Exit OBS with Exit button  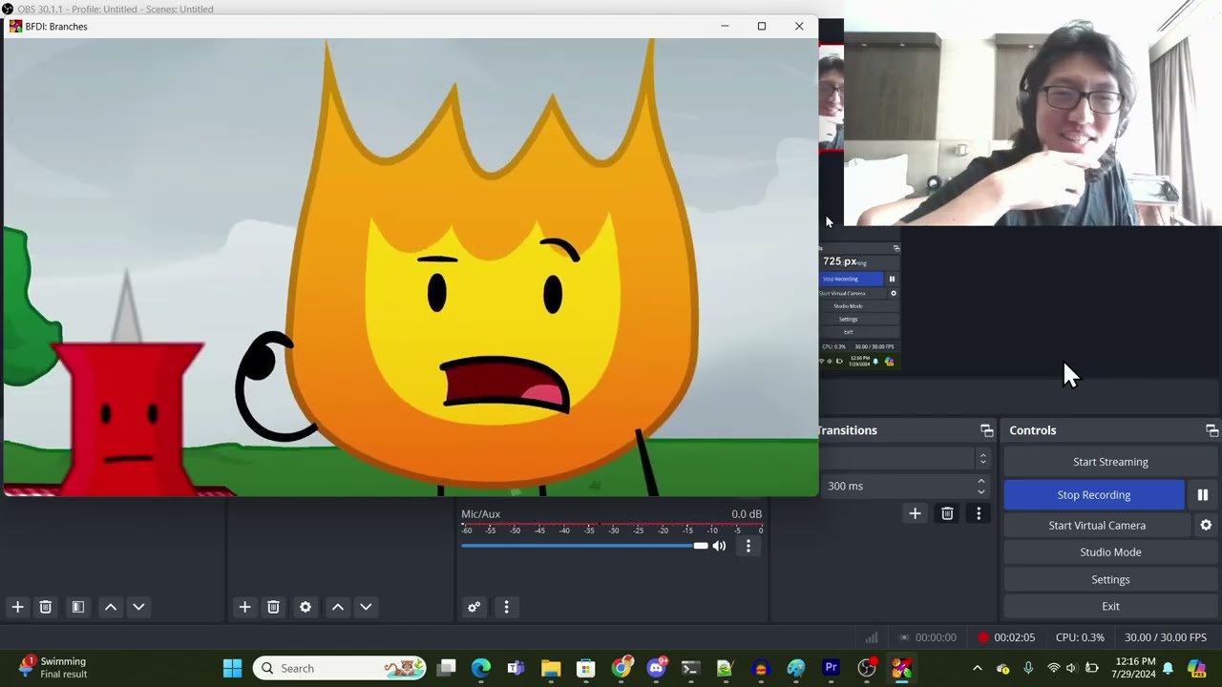(x=1110, y=606)
